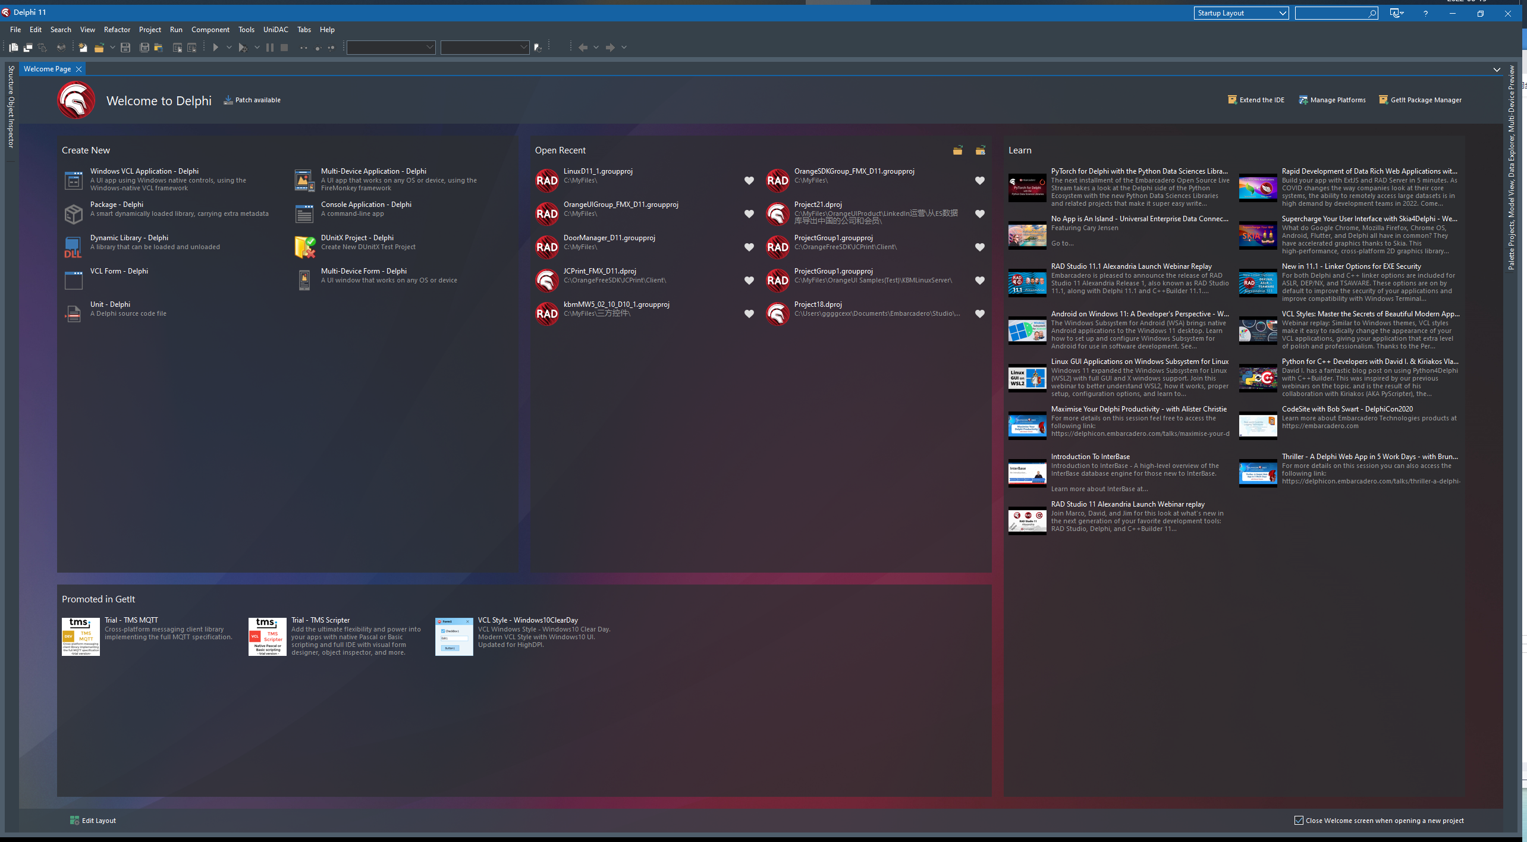This screenshot has height=842, width=1527.
Task: Open the Startup Layout dropdown
Action: 1241,13
